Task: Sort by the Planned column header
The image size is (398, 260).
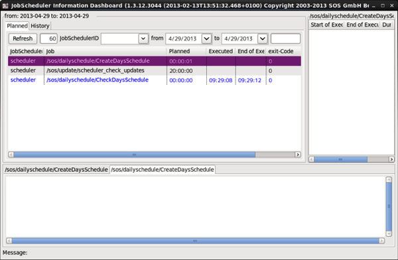Action: (x=186, y=51)
